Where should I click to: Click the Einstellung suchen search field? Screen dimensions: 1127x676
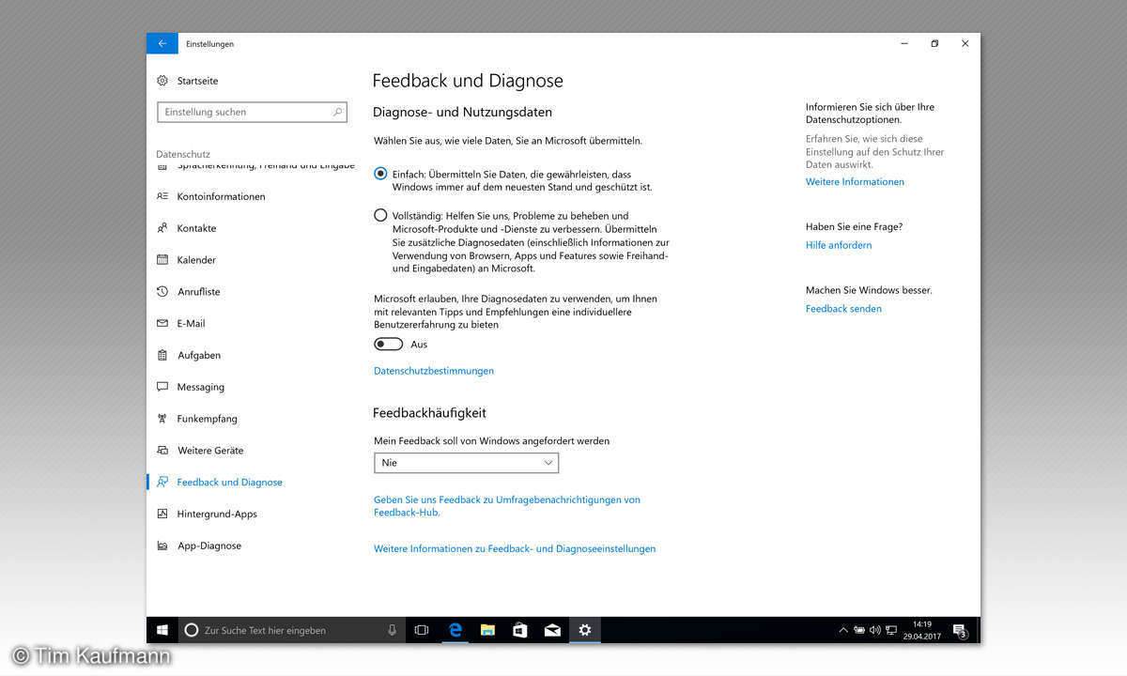click(252, 112)
